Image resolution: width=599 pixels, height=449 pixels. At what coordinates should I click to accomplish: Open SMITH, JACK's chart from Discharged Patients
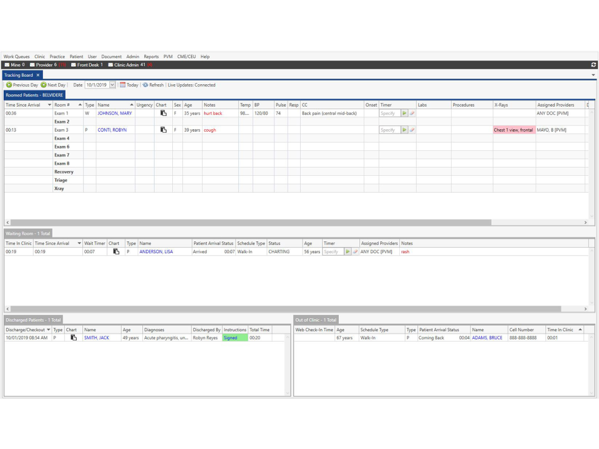[72, 337]
